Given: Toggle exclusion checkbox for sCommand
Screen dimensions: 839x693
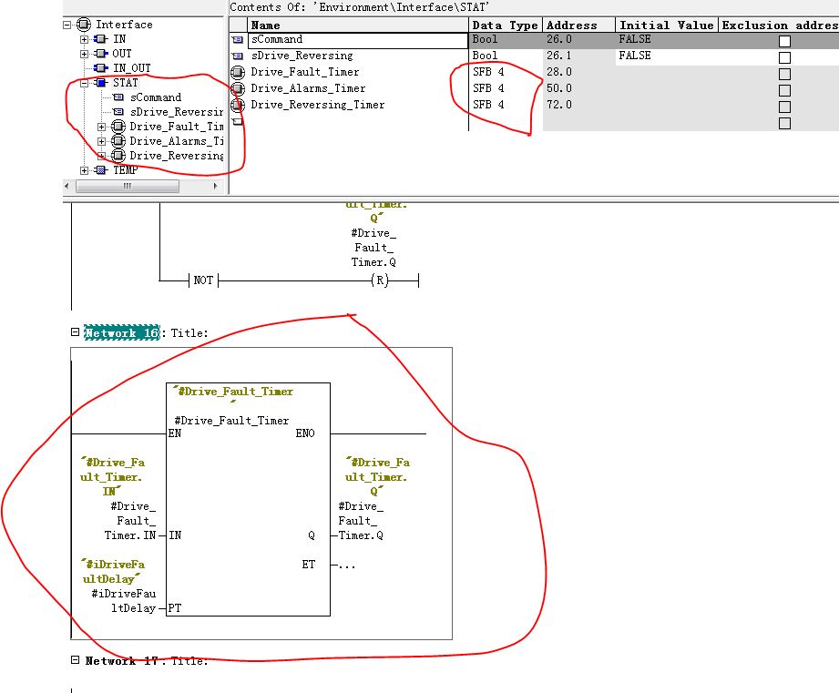Looking at the screenshot, I should [785, 41].
